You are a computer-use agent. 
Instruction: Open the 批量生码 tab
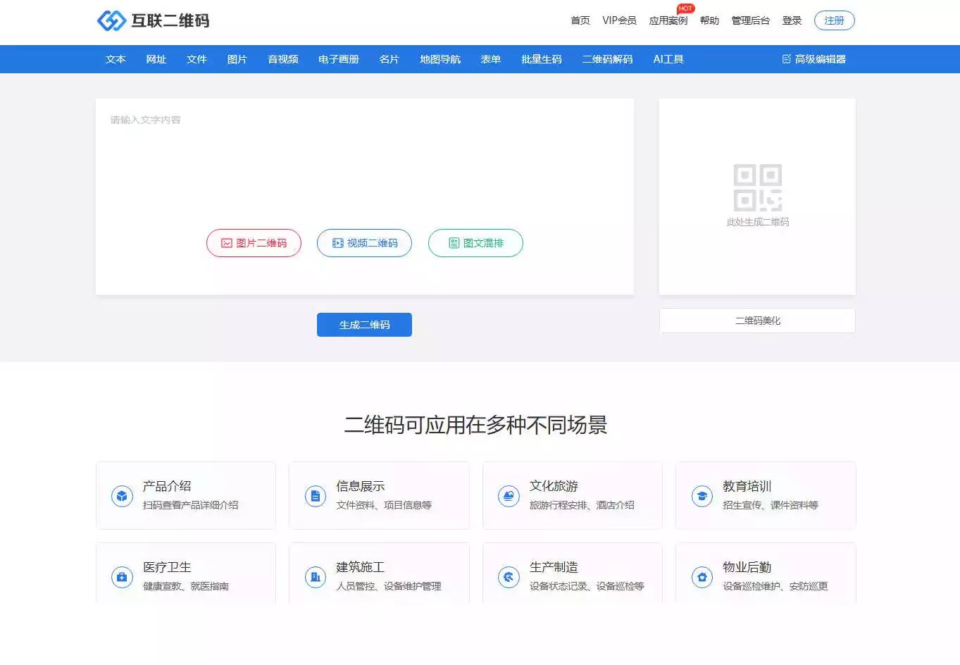click(541, 59)
